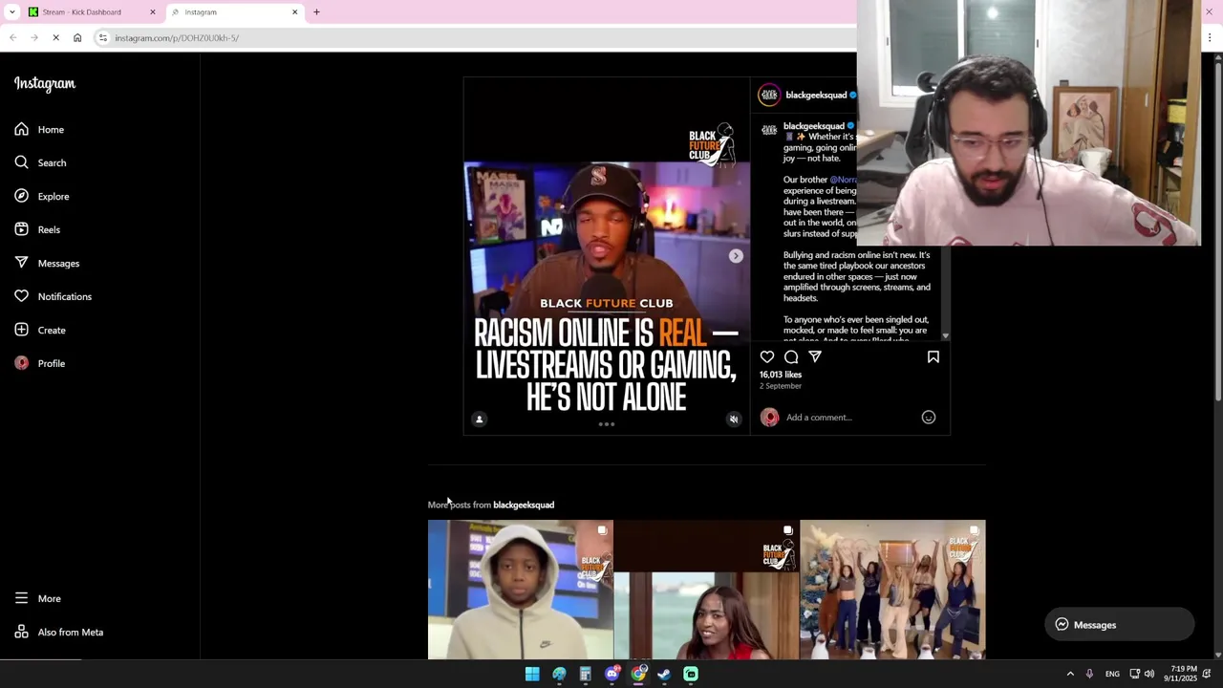1223x688 pixels.
Task: Open volume control in system tray
Action: coord(1149,675)
